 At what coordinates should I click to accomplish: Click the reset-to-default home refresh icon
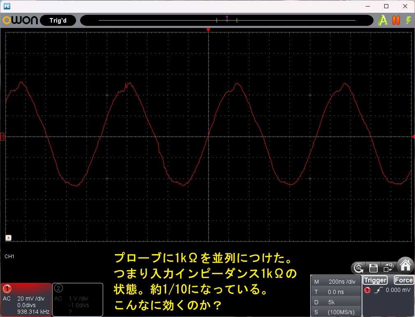[359, 268]
